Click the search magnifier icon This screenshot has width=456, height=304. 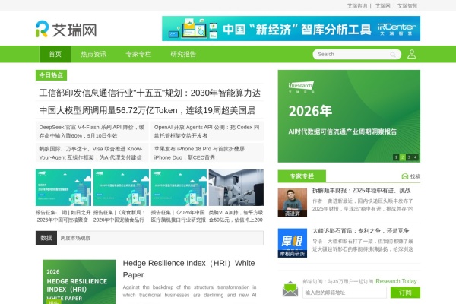[x=393, y=55]
